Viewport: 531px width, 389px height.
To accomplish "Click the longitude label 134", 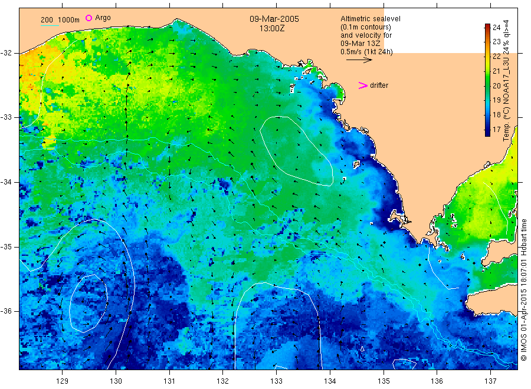I will [x=330, y=381].
